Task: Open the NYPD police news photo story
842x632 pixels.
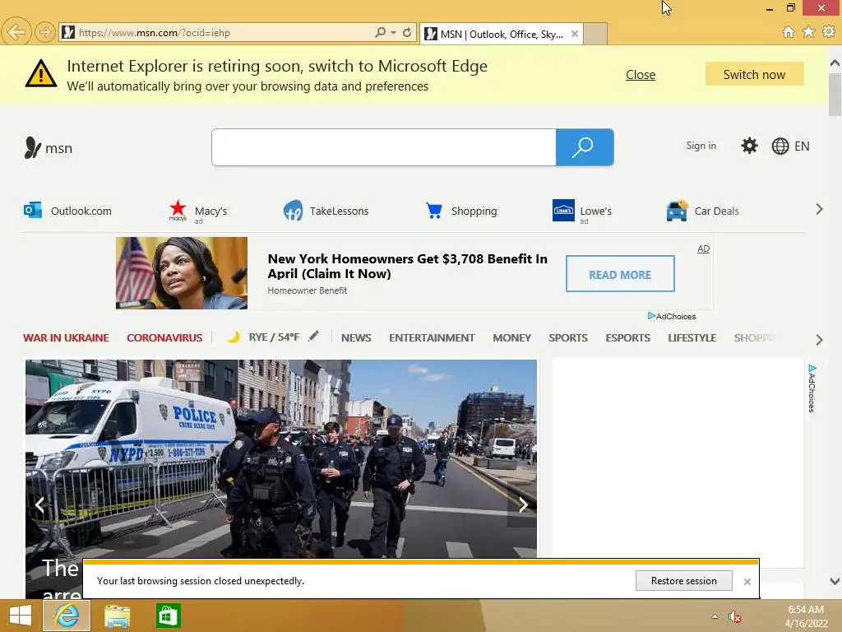Action: tap(281, 458)
